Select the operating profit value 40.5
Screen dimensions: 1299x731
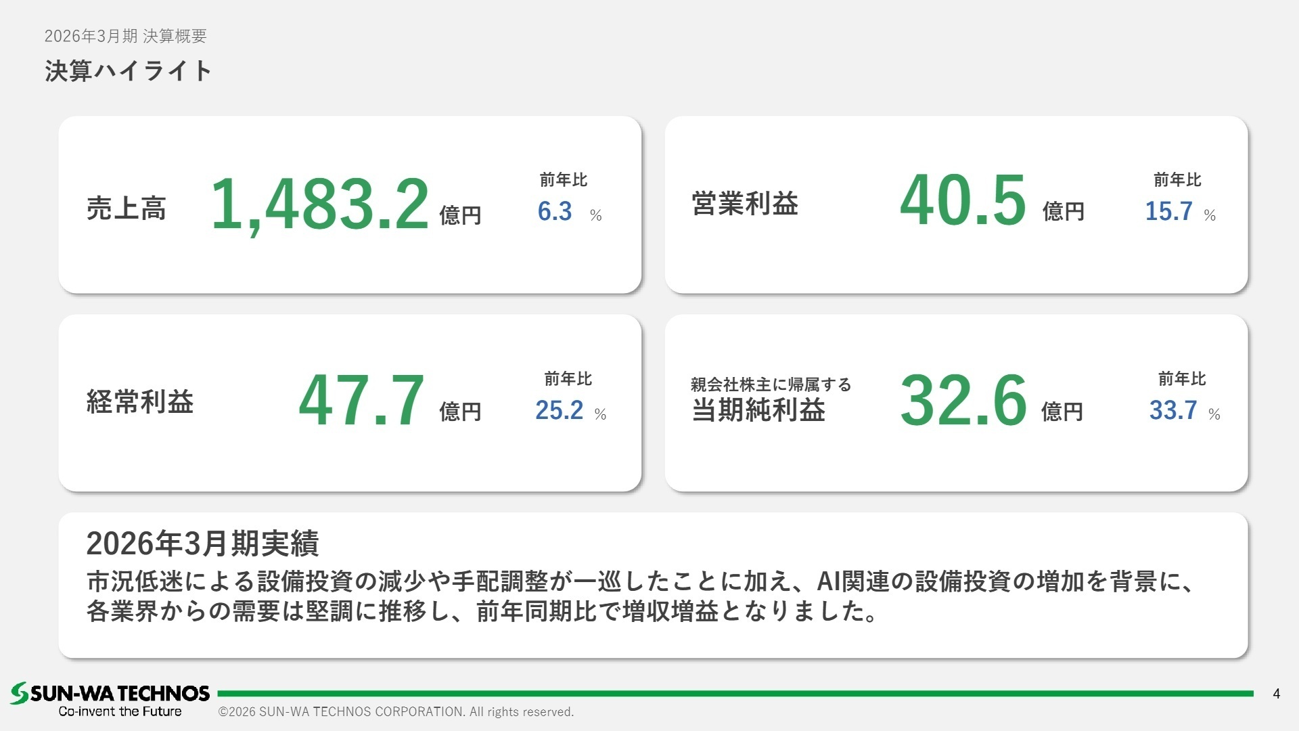[x=963, y=199]
